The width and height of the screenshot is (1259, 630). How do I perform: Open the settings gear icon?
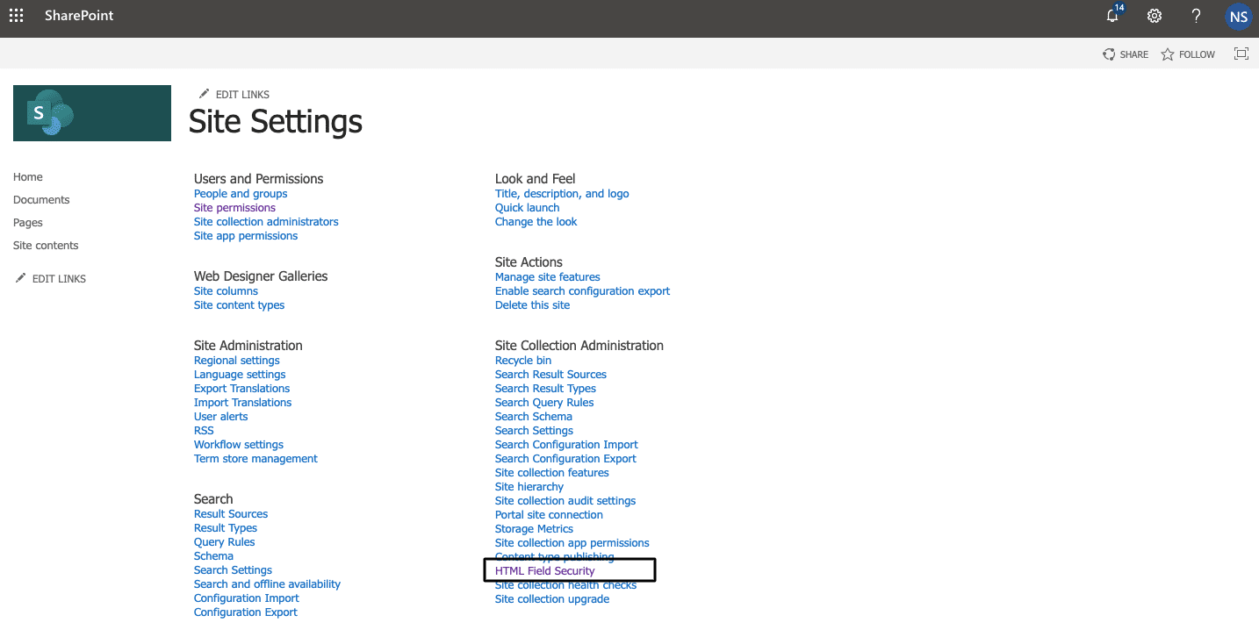1155,16
